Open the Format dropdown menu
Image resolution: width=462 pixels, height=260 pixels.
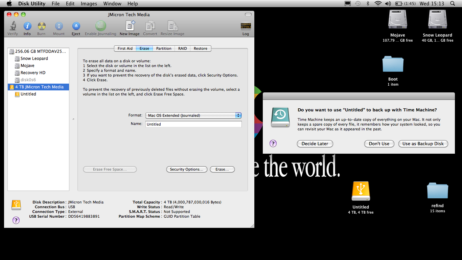point(193,115)
